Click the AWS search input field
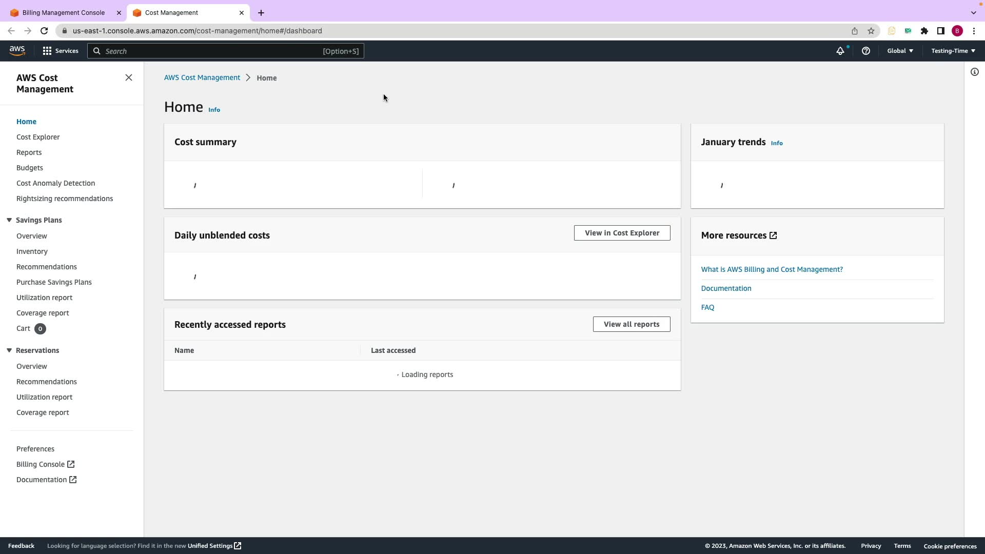The image size is (985, 554). 226,51
